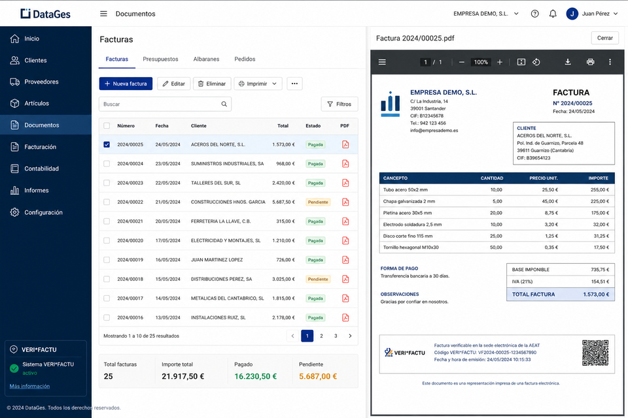The width and height of the screenshot is (628, 418).
Task: Zoom out in the PDF viewer
Action: click(461, 62)
